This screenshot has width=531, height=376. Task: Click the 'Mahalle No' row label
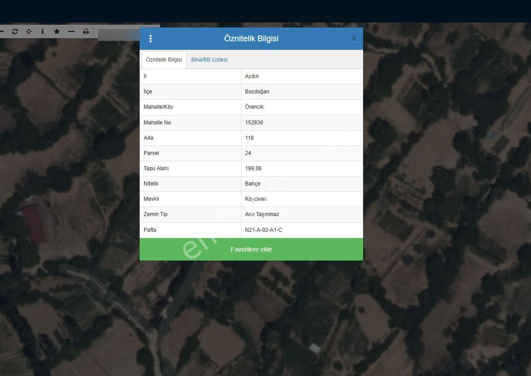pos(157,122)
